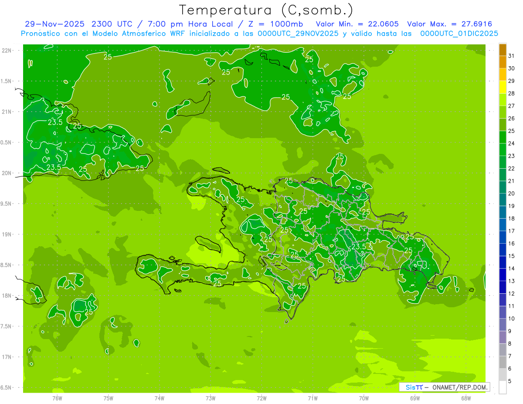523x404 pixels.
Task: Click the "70W" longitude axis label
Action: click(364, 398)
